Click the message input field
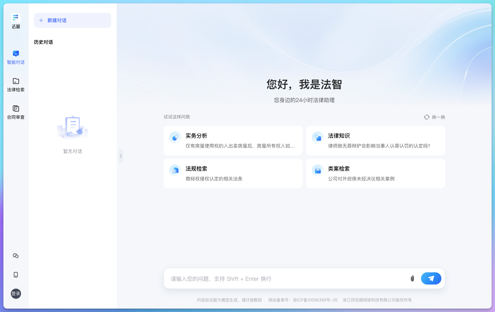 click(x=288, y=278)
